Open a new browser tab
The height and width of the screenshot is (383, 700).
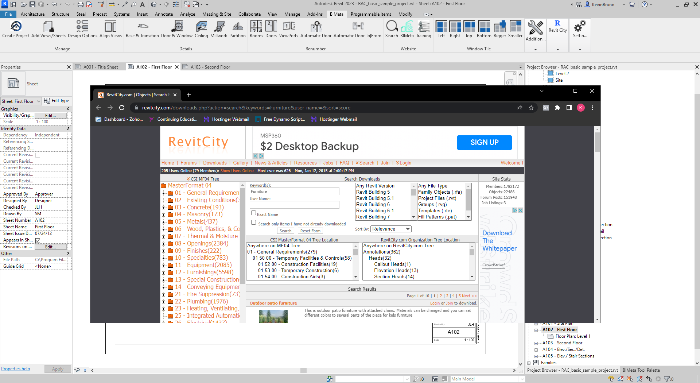(188, 95)
